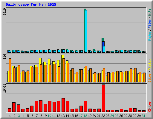This screenshot has height=119, width=153.
Task: Click day label 25 on the axis
Action: pyautogui.click(x=117, y=116)
